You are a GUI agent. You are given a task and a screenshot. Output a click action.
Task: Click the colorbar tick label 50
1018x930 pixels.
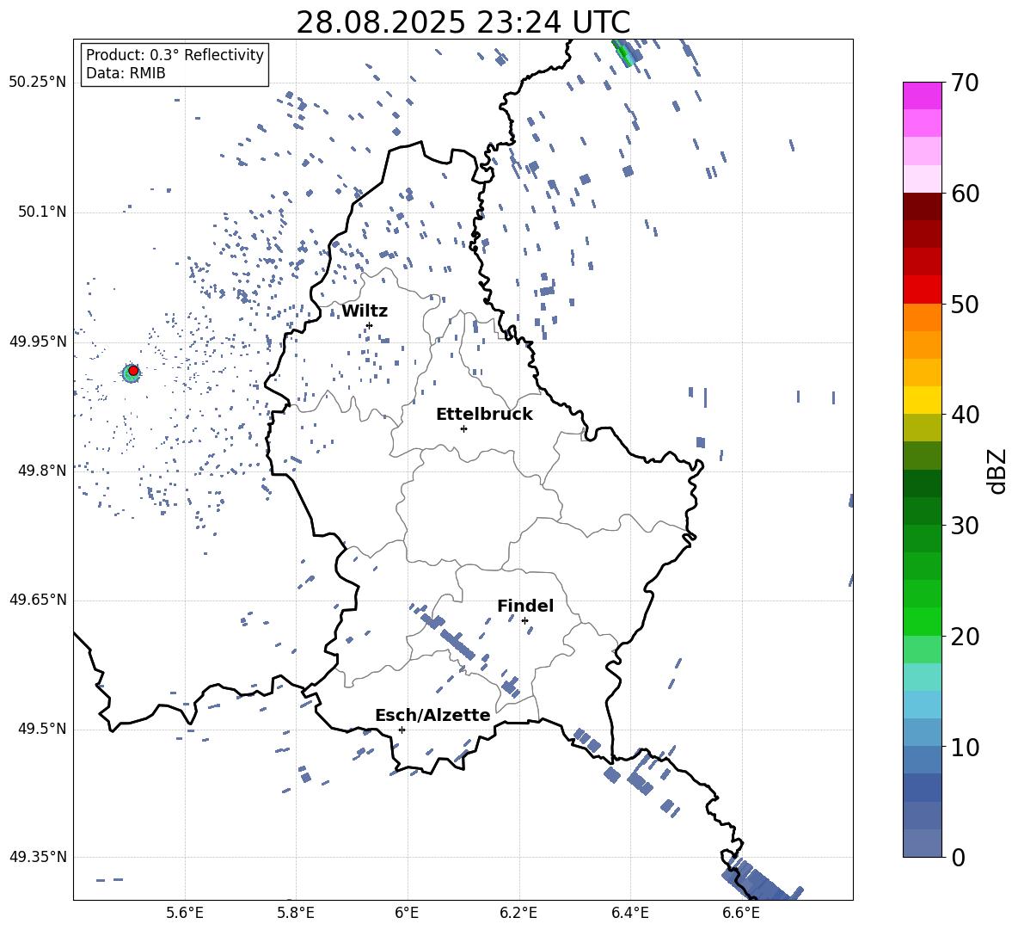pos(966,304)
